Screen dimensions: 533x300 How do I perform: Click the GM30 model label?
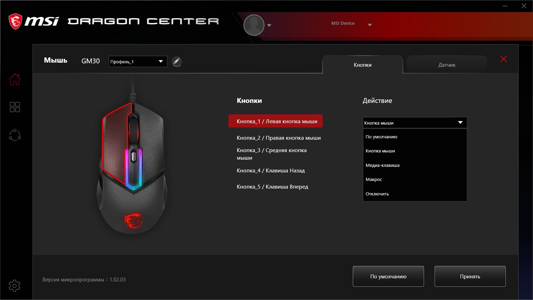click(x=90, y=61)
